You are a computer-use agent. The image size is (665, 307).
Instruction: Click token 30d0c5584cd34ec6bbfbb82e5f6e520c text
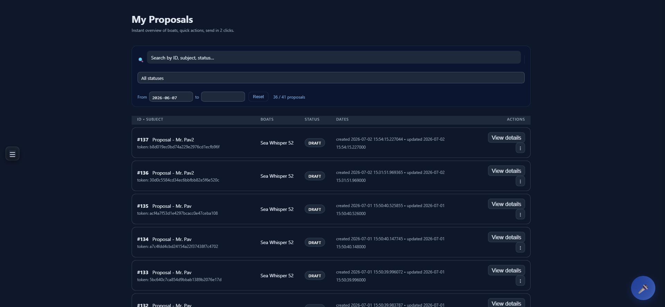coord(178,180)
